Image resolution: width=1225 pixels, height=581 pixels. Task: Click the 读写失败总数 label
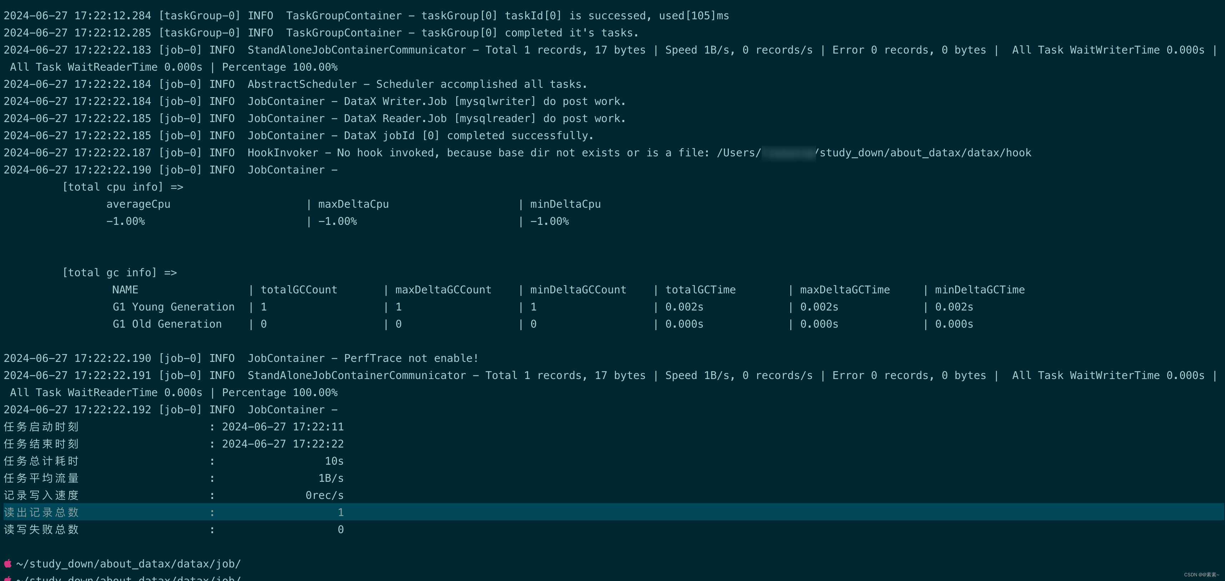pyautogui.click(x=41, y=529)
